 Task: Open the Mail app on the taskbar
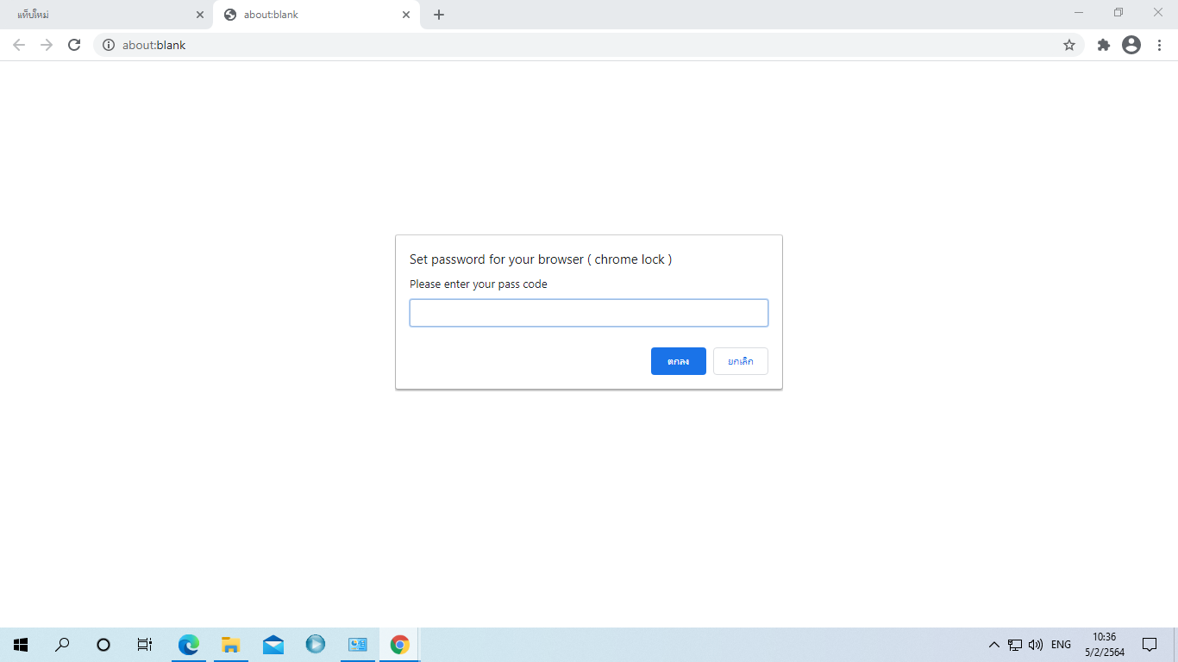tap(273, 644)
